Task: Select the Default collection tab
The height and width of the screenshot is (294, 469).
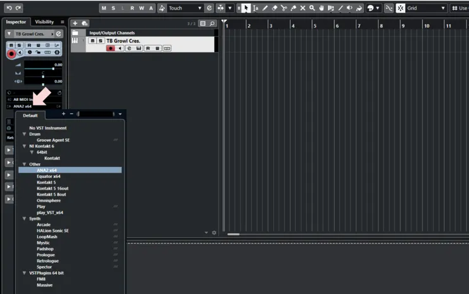Action: pos(30,116)
